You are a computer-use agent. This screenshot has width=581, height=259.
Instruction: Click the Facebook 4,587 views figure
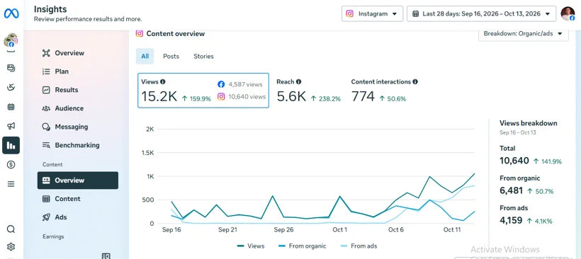click(x=240, y=84)
